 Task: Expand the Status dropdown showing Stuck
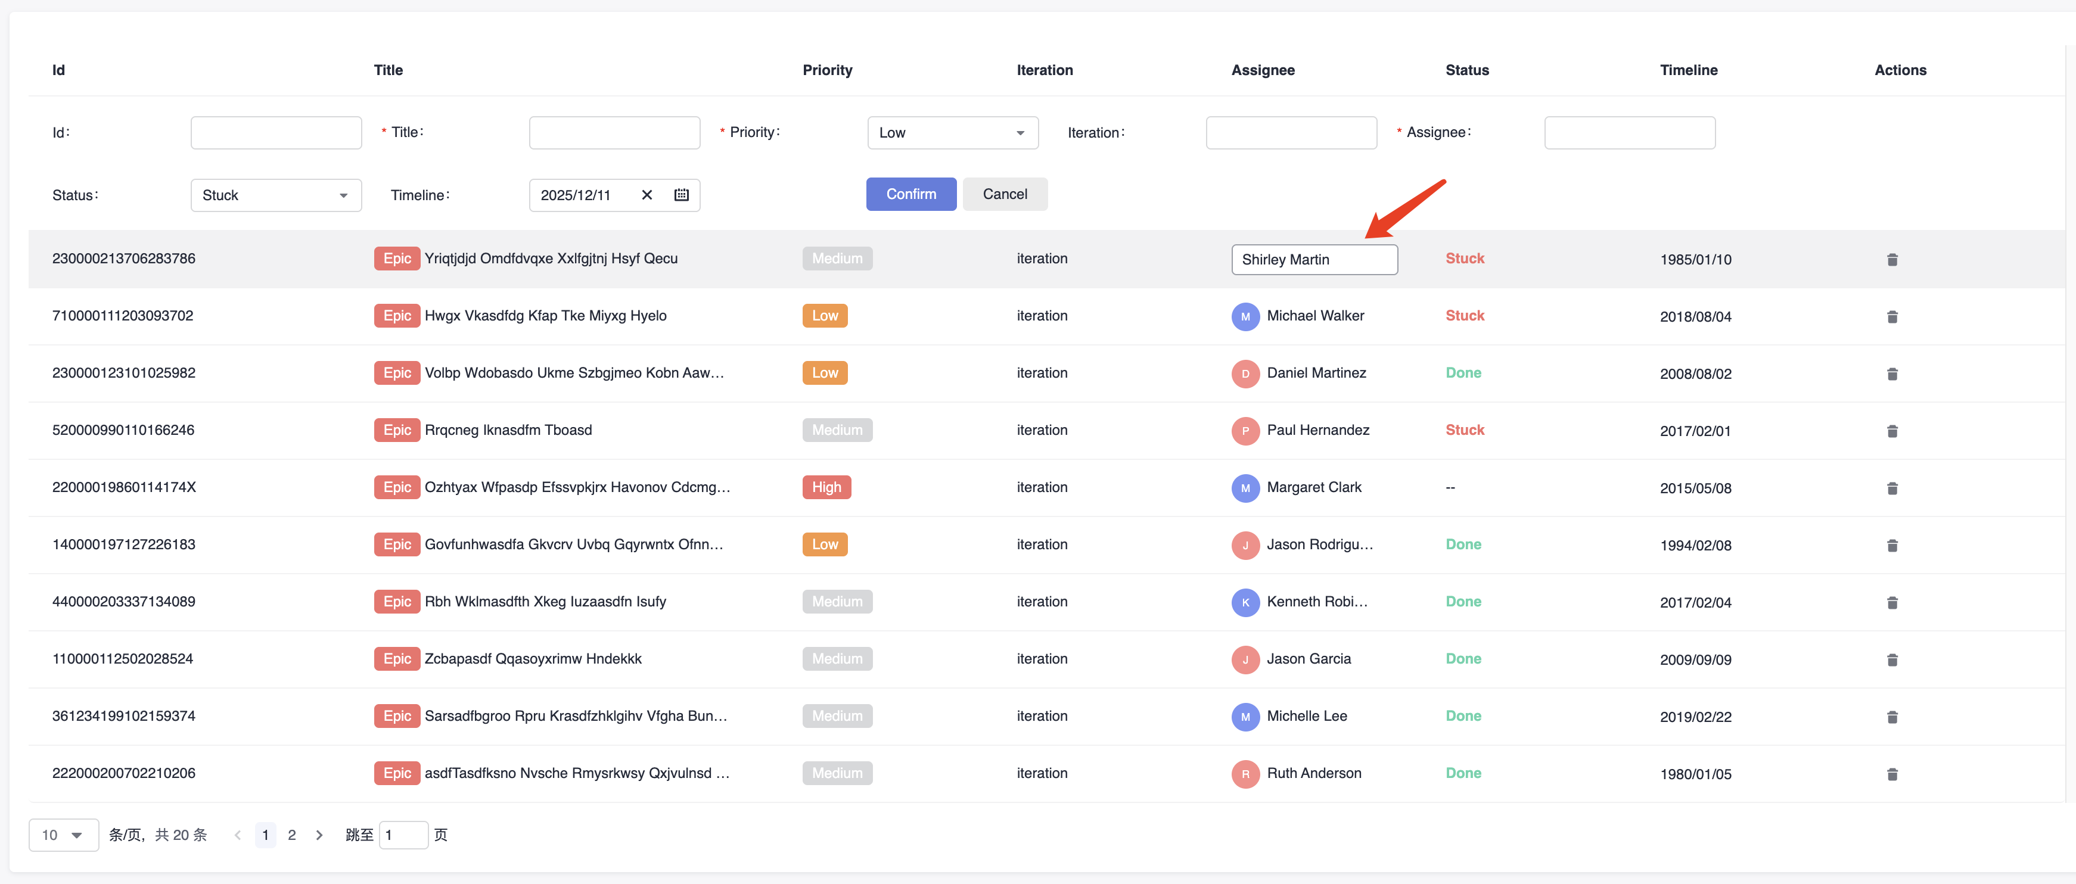pos(276,196)
